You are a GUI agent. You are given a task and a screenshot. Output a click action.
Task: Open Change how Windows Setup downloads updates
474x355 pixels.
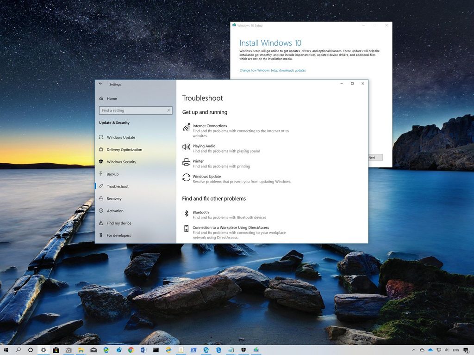point(273,70)
